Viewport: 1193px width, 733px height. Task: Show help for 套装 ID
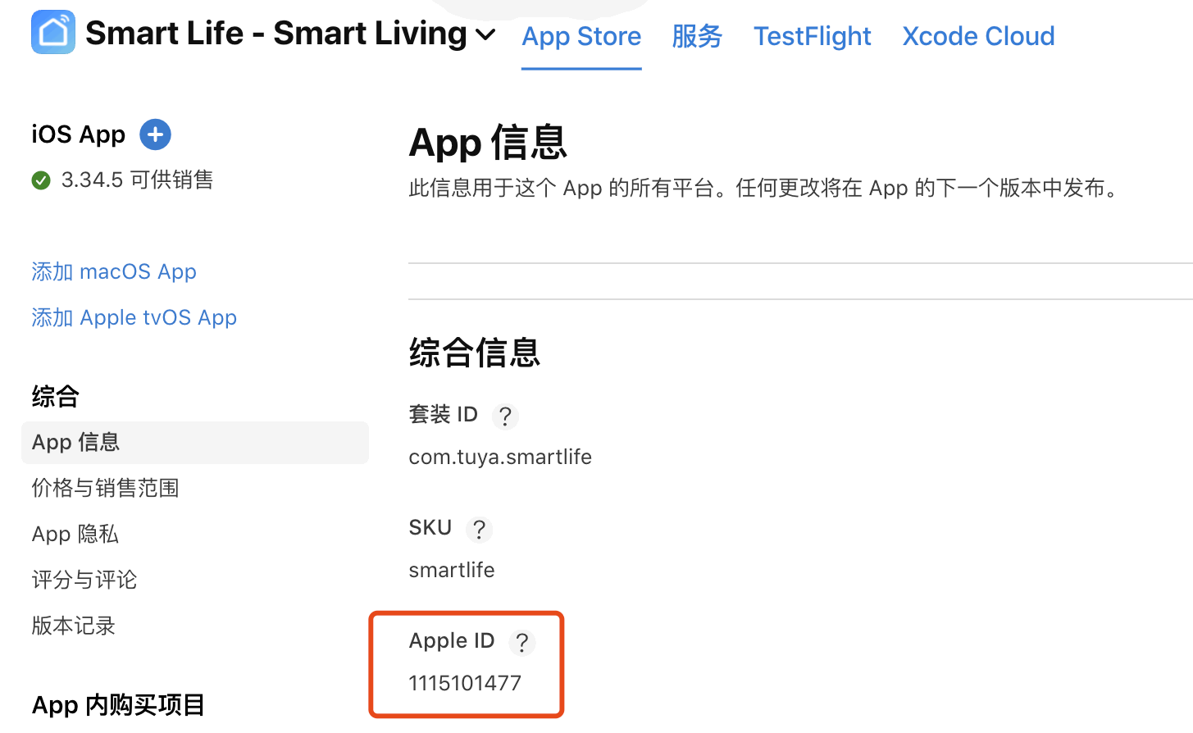tap(505, 417)
